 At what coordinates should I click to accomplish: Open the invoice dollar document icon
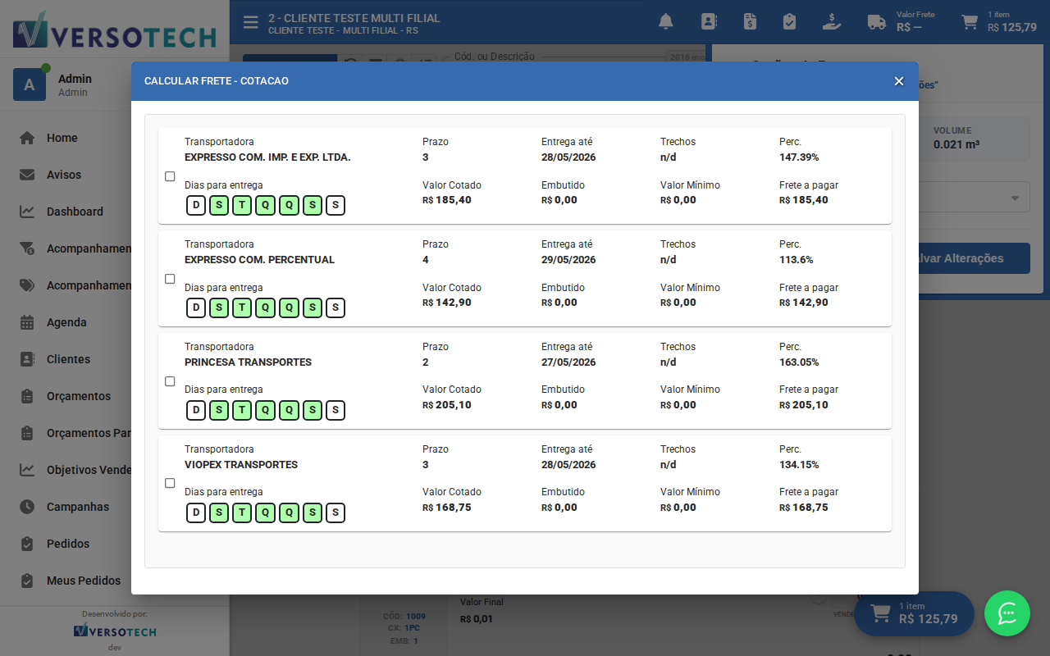pos(750,22)
